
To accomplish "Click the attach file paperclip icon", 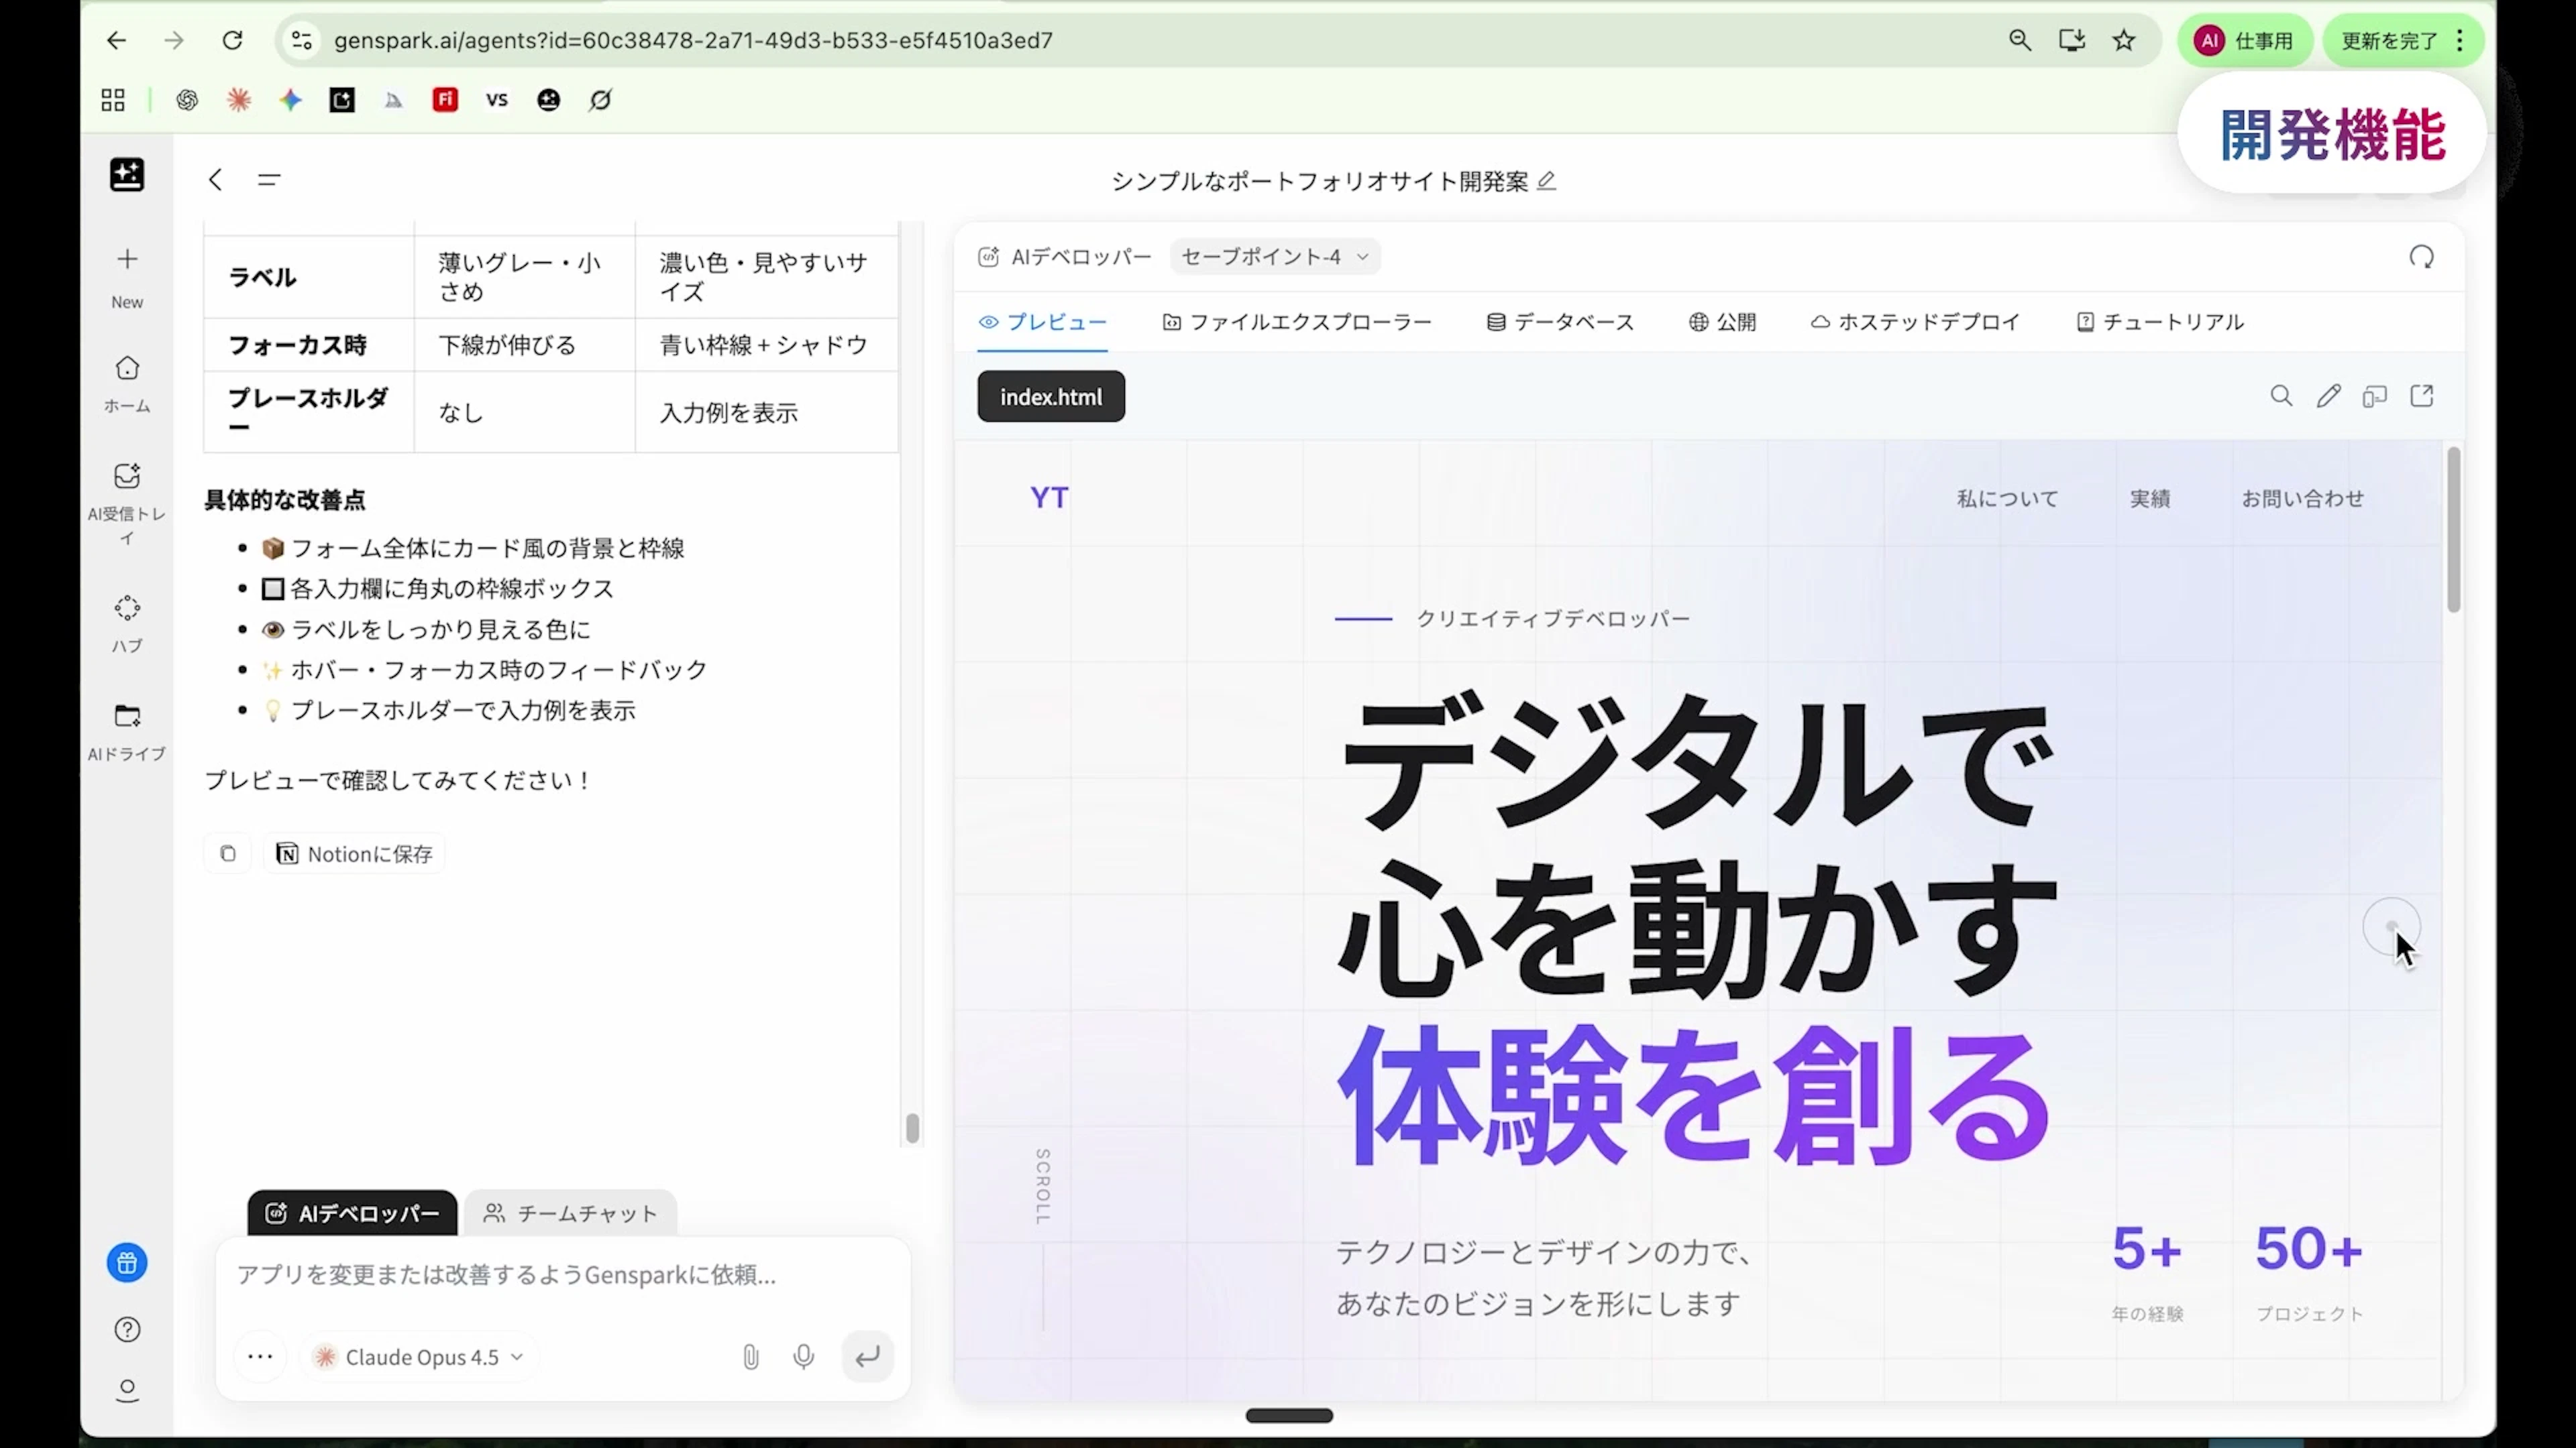I will click(750, 1357).
